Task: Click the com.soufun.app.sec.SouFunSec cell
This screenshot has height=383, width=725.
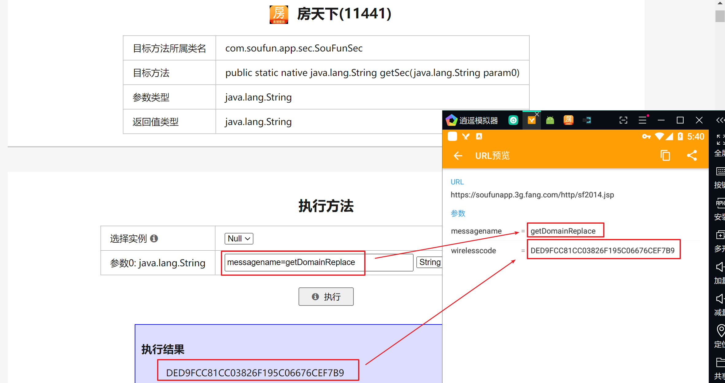Action: [x=372, y=48]
